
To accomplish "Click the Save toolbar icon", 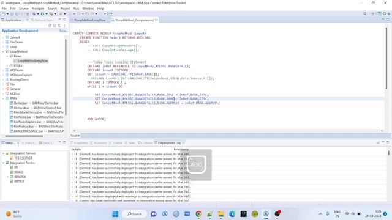I will point(12,14).
